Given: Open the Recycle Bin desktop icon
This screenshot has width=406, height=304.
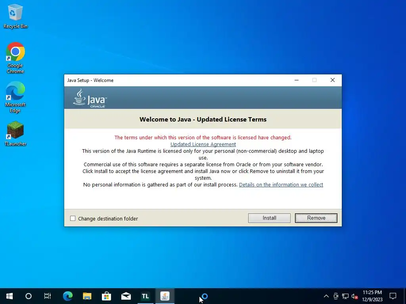Looking at the screenshot, I should coord(15,16).
